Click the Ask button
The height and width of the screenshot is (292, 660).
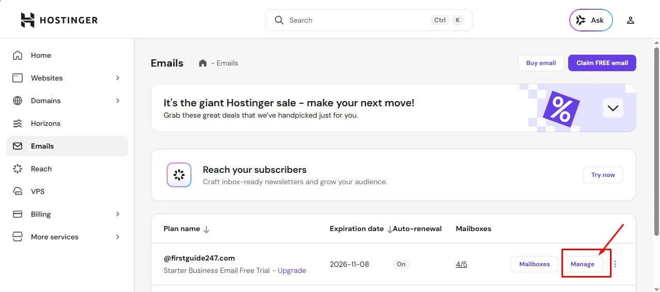591,20
